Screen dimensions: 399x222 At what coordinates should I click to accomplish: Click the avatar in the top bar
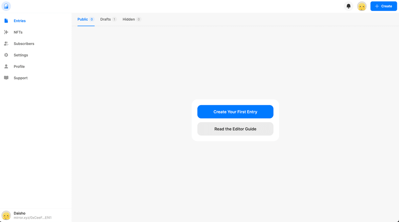click(x=362, y=6)
